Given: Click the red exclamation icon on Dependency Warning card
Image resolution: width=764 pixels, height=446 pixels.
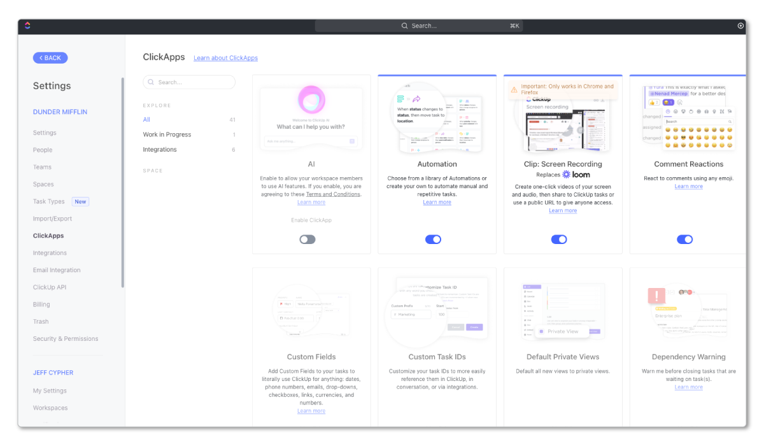Looking at the screenshot, I should pyautogui.click(x=656, y=294).
